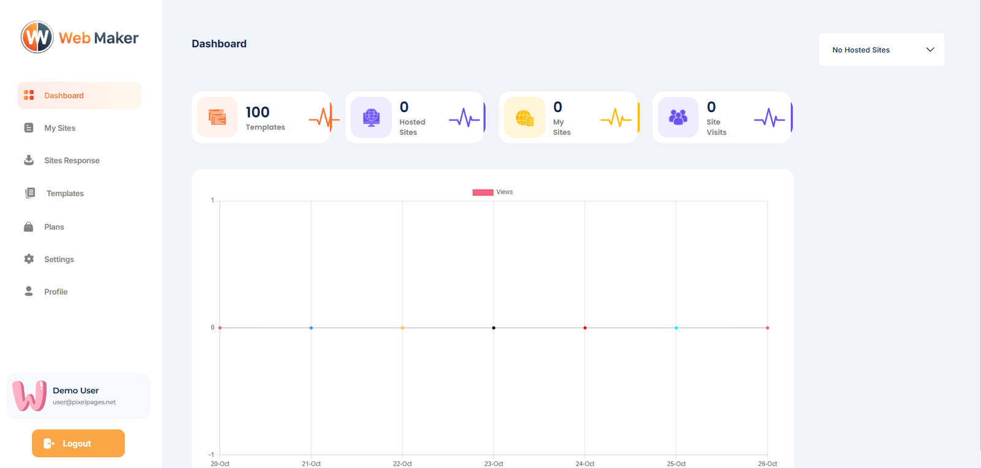Click the user@pixelpages.net email text
This screenshot has width=981, height=468.
click(84, 402)
